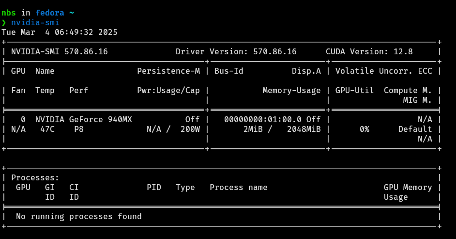Click the Temp column header

(x=45, y=91)
